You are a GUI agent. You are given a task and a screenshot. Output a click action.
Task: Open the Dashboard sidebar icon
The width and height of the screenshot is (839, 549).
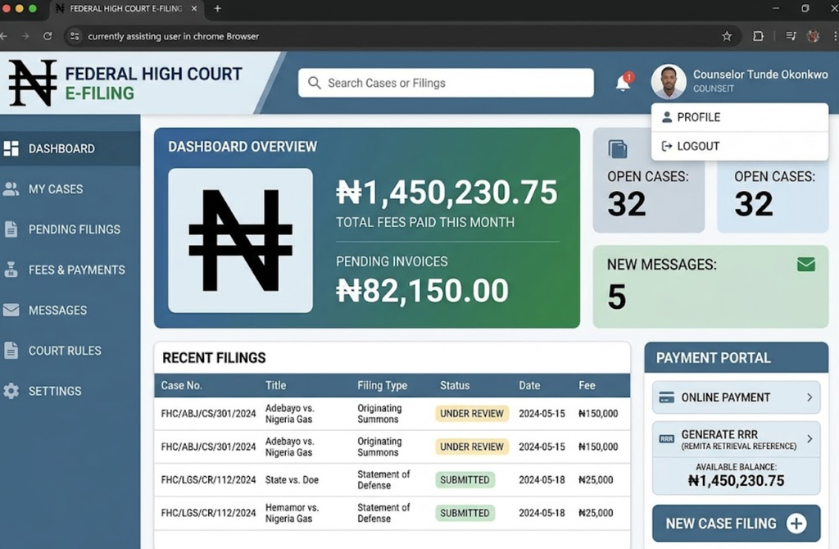click(x=11, y=148)
